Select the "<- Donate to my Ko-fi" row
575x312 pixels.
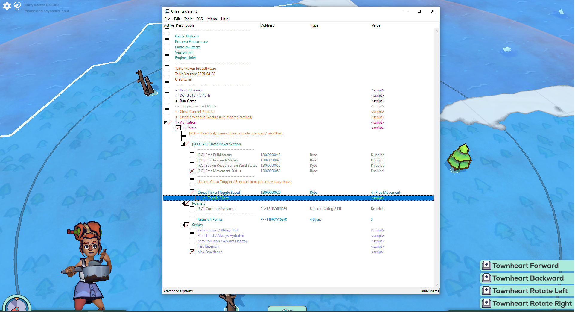[x=192, y=96]
